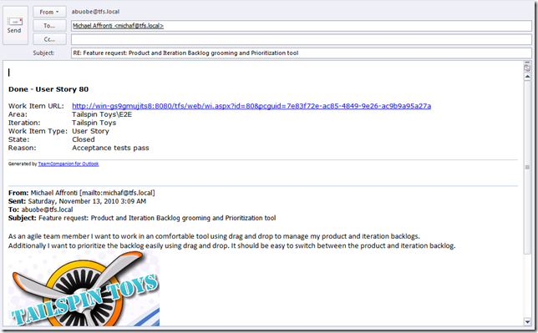This screenshot has width=538, height=333.
Task: Click the Tailspin Toys logo image
Action: click(84, 288)
